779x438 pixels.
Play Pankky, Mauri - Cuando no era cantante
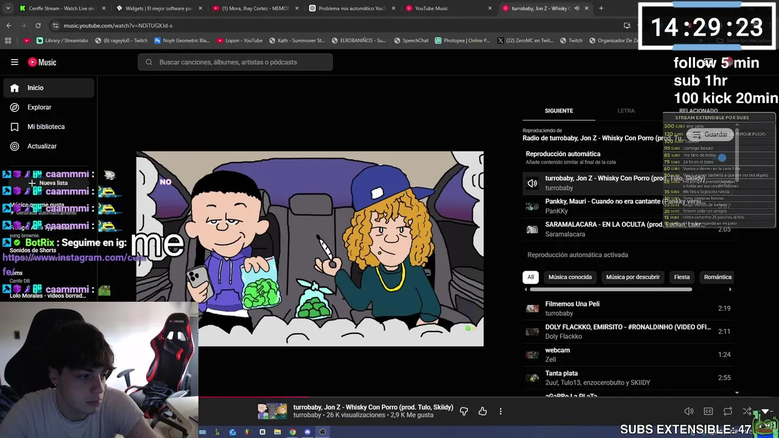(627, 206)
